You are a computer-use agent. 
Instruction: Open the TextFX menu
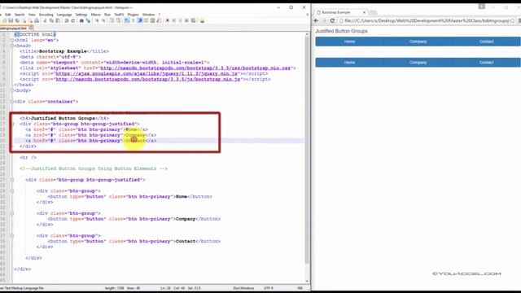coord(119,15)
